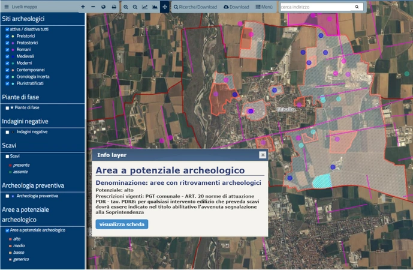Click the cyan hatched area on map
The height and width of the screenshot is (270, 413).
322,180
